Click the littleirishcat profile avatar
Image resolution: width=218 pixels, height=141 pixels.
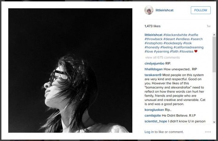[149, 10]
